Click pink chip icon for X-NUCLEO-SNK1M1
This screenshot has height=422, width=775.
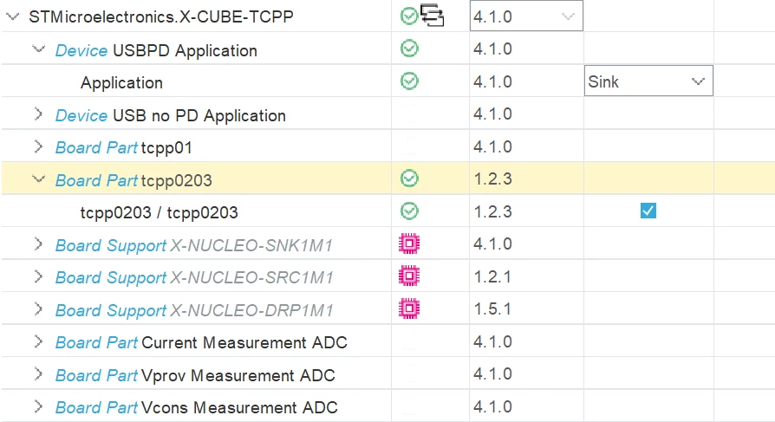coord(409,243)
